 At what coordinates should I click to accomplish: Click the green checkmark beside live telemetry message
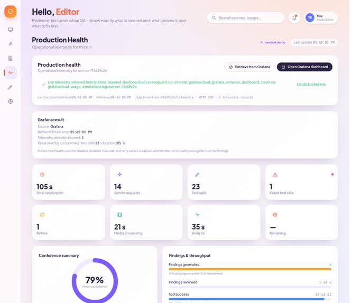click(x=43, y=85)
